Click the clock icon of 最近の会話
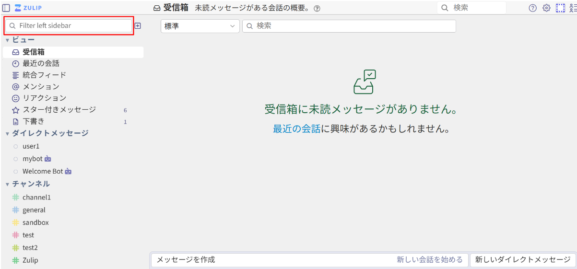 pyautogui.click(x=15, y=64)
